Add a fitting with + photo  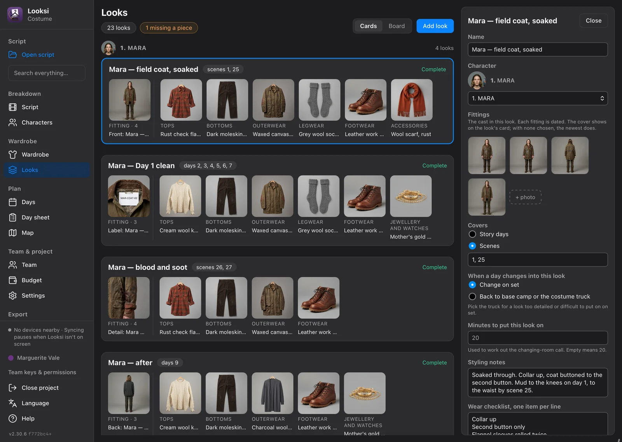point(525,197)
